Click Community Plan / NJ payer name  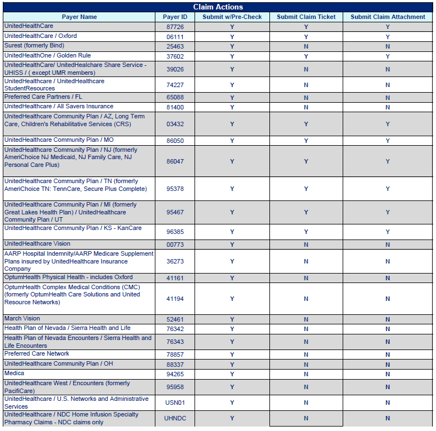point(71,157)
